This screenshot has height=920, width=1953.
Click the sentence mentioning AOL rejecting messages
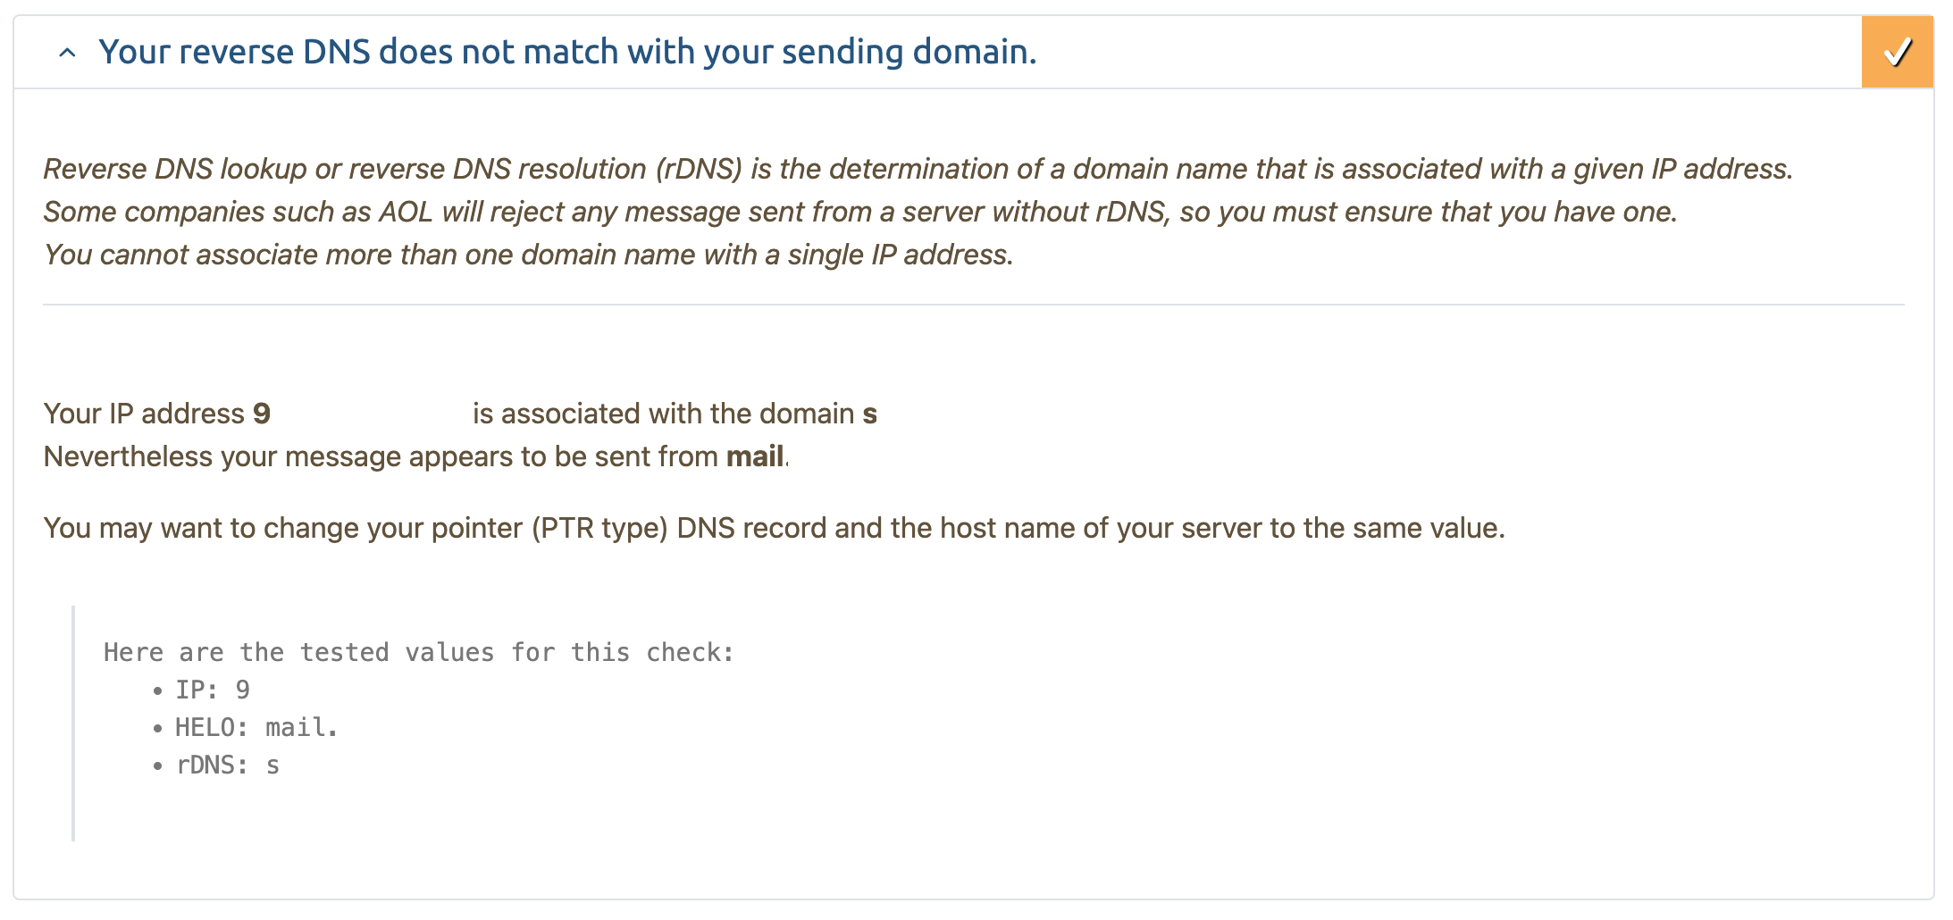pyautogui.click(x=860, y=212)
